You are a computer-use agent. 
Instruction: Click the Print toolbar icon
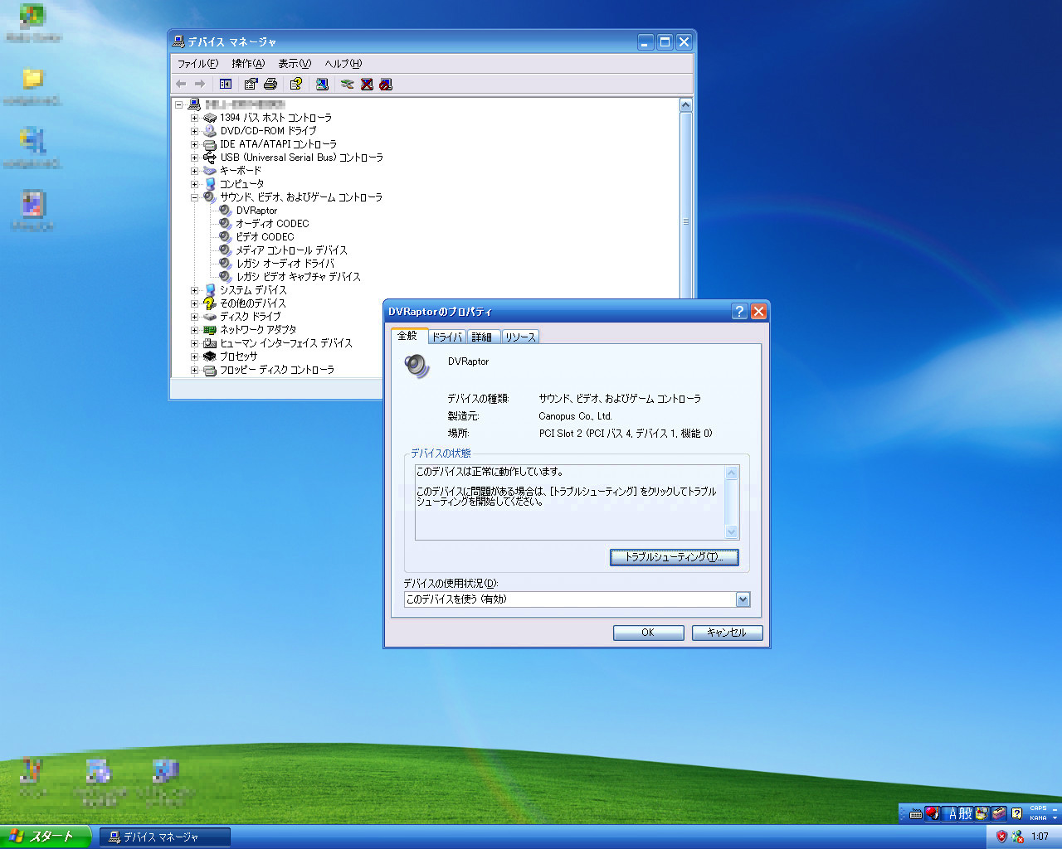click(270, 84)
